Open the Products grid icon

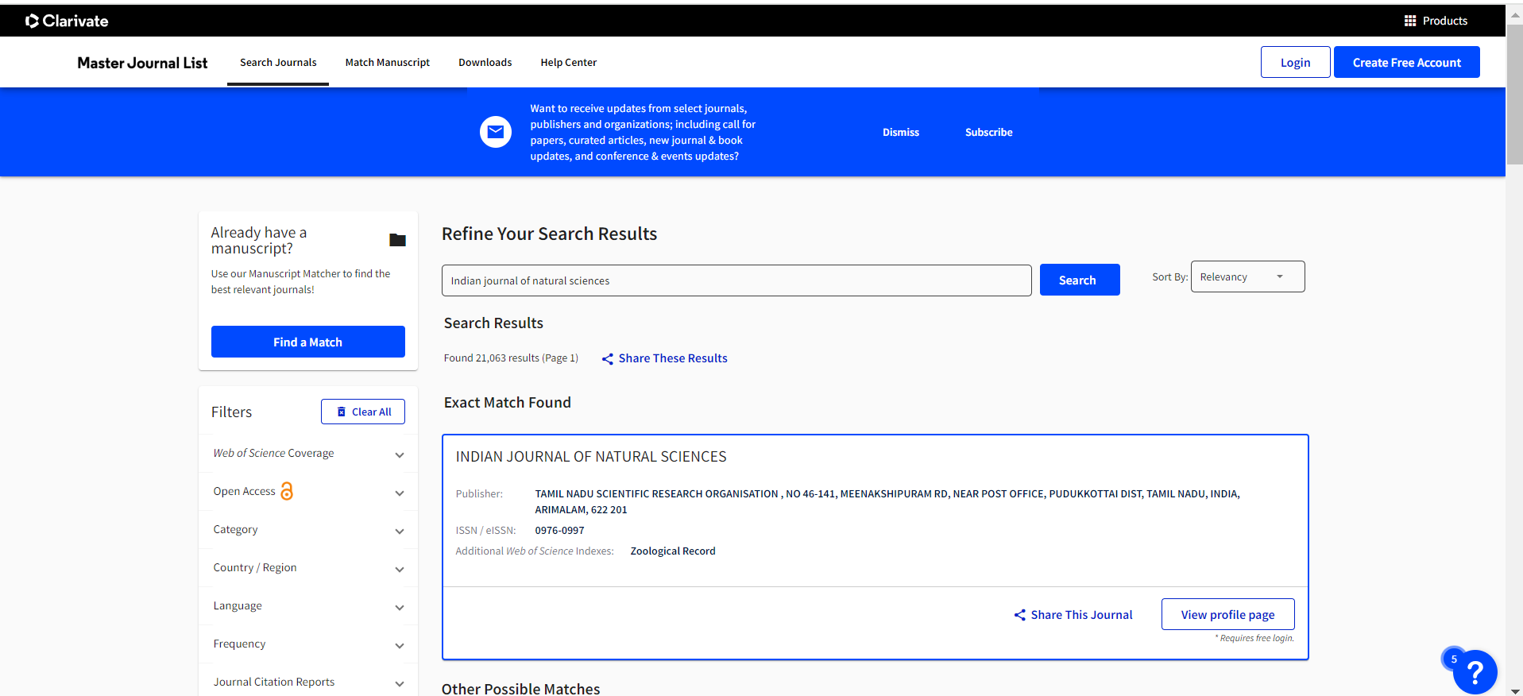1409,21
